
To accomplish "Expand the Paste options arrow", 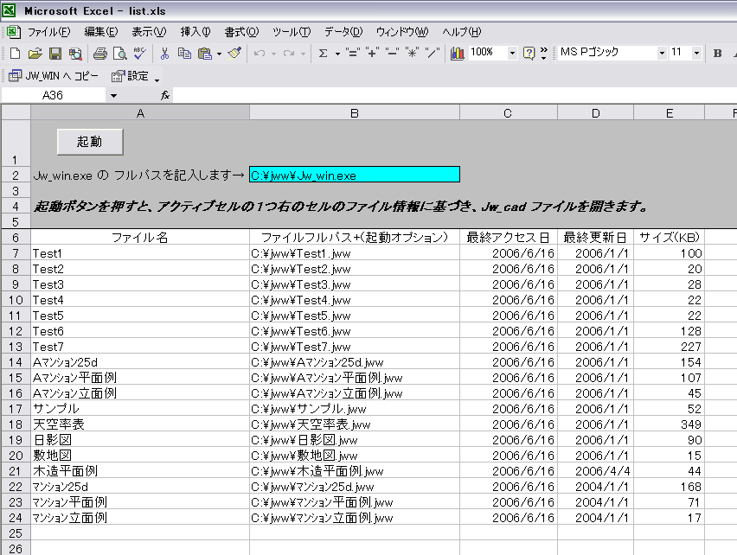I will [219, 54].
